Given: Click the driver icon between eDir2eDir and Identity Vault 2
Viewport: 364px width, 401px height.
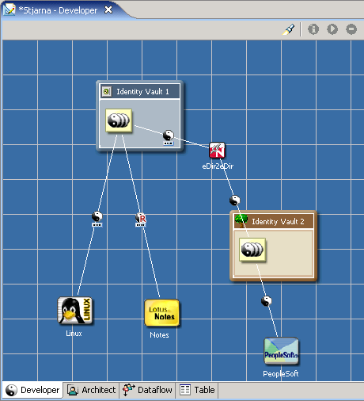Looking at the screenshot, I should [x=235, y=200].
